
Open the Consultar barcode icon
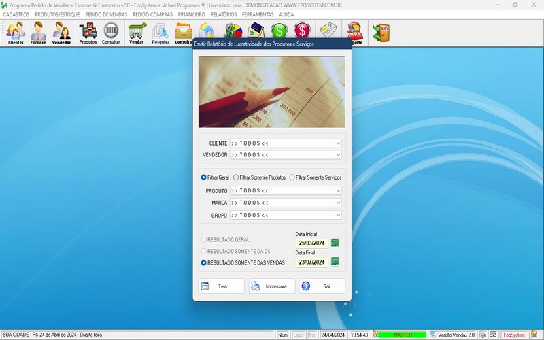click(x=111, y=32)
